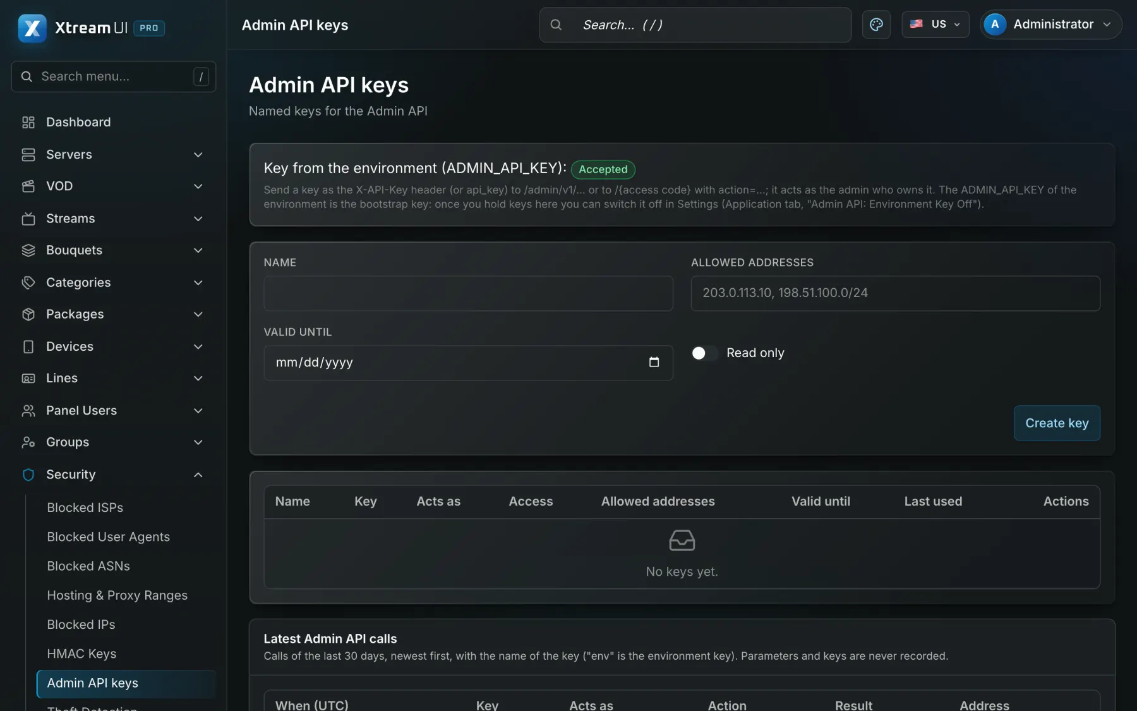This screenshot has height=711, width=1137.
Task: Toggle the Read only switch
Action: click(705, 353)
